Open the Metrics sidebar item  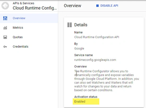coord(29,28)
